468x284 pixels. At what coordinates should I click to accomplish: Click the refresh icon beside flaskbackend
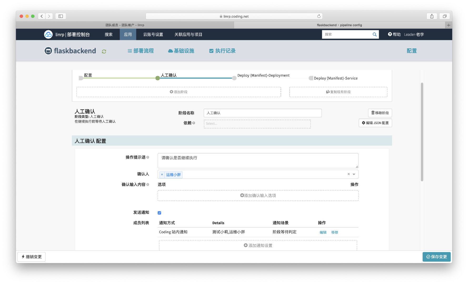point(104,52)
